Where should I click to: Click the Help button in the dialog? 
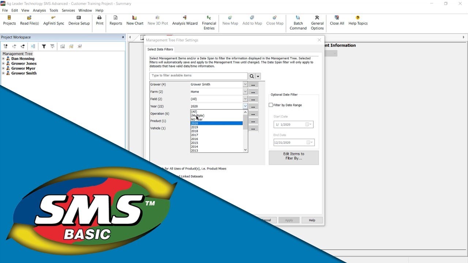tap(312, 220)
